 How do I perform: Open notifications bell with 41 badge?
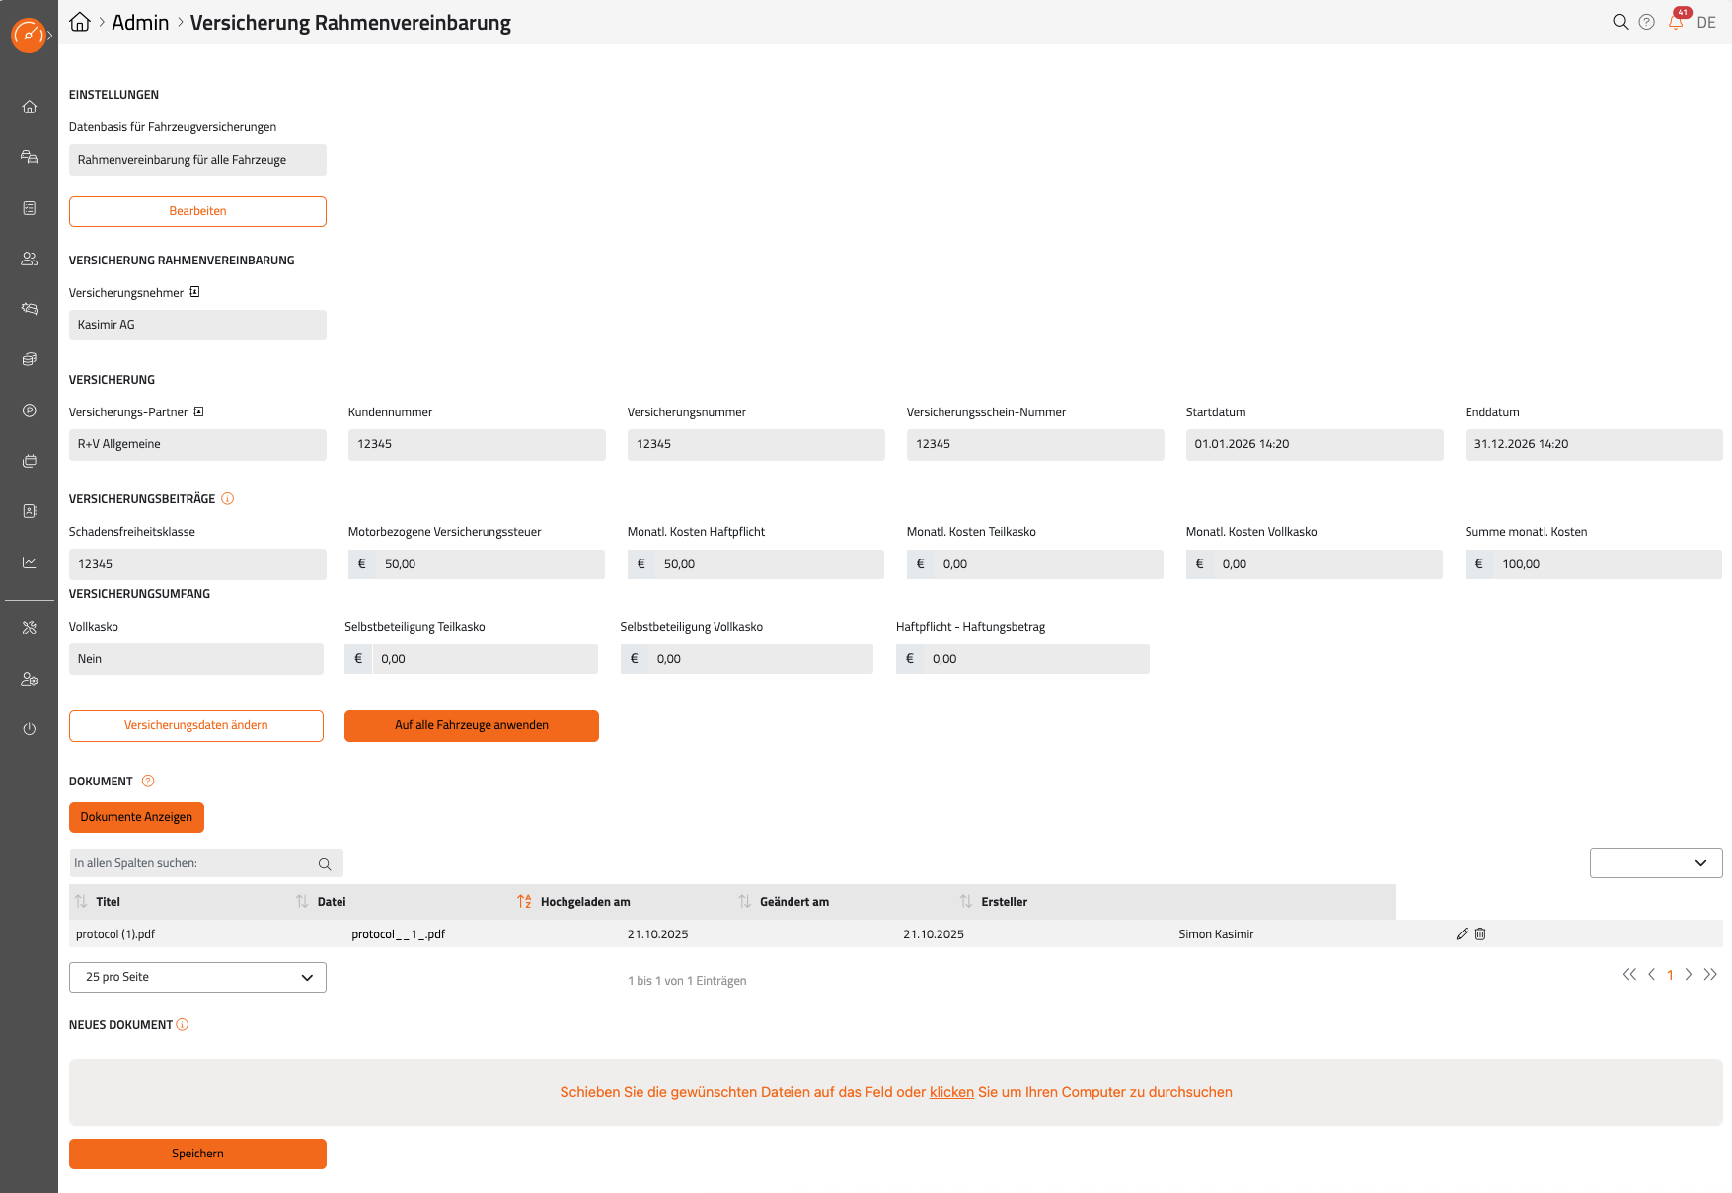[x=1676, y=21]
